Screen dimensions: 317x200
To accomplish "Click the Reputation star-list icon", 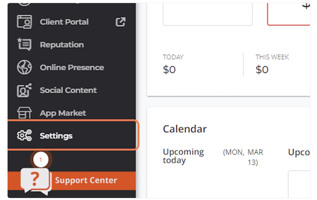I will coord(24,45).
